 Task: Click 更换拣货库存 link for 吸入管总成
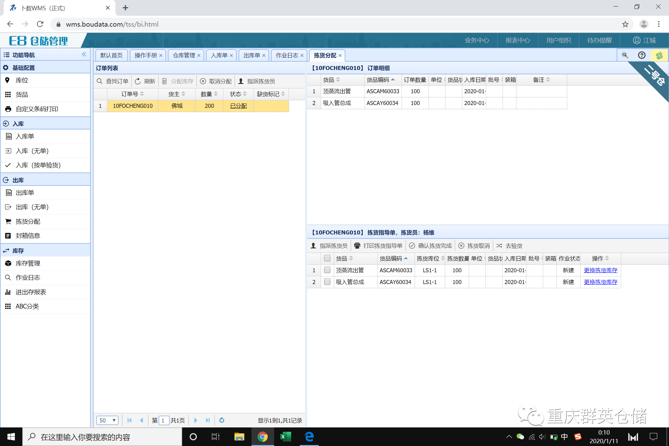(601, 282)
